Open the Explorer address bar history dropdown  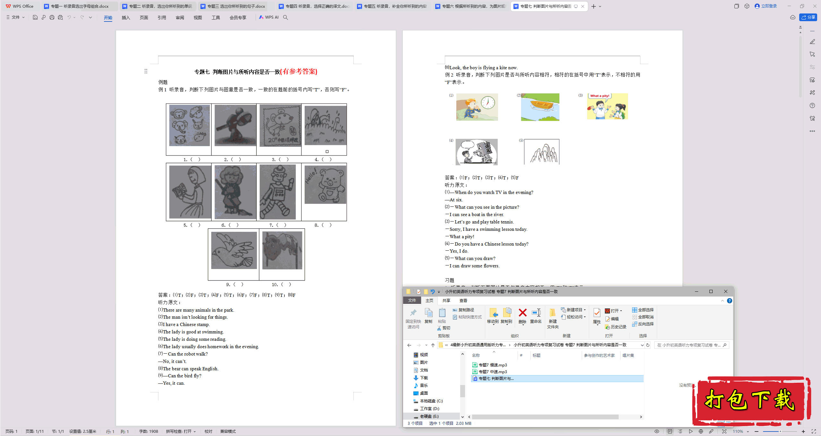642,345
